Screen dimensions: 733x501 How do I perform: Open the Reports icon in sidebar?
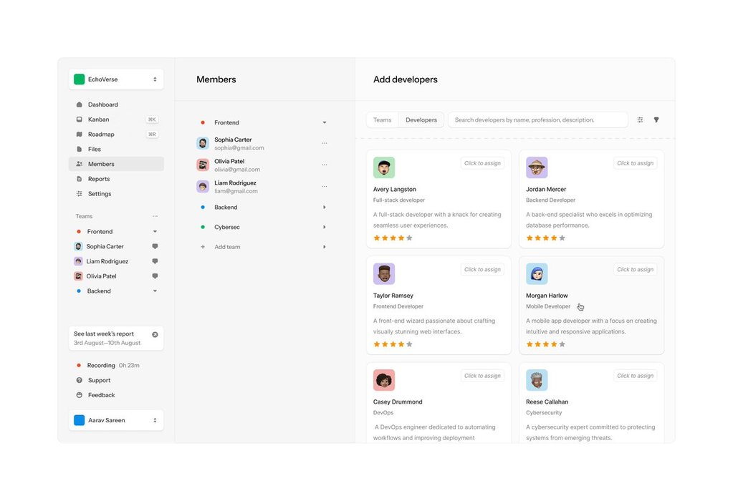tap(79, 179)
